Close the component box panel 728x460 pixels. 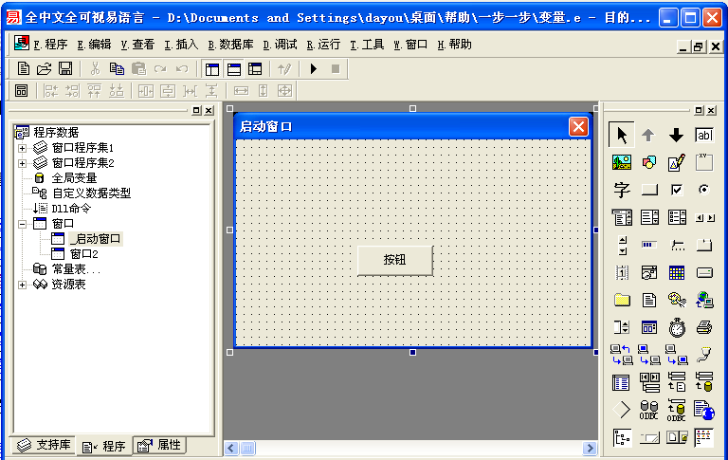711,111
